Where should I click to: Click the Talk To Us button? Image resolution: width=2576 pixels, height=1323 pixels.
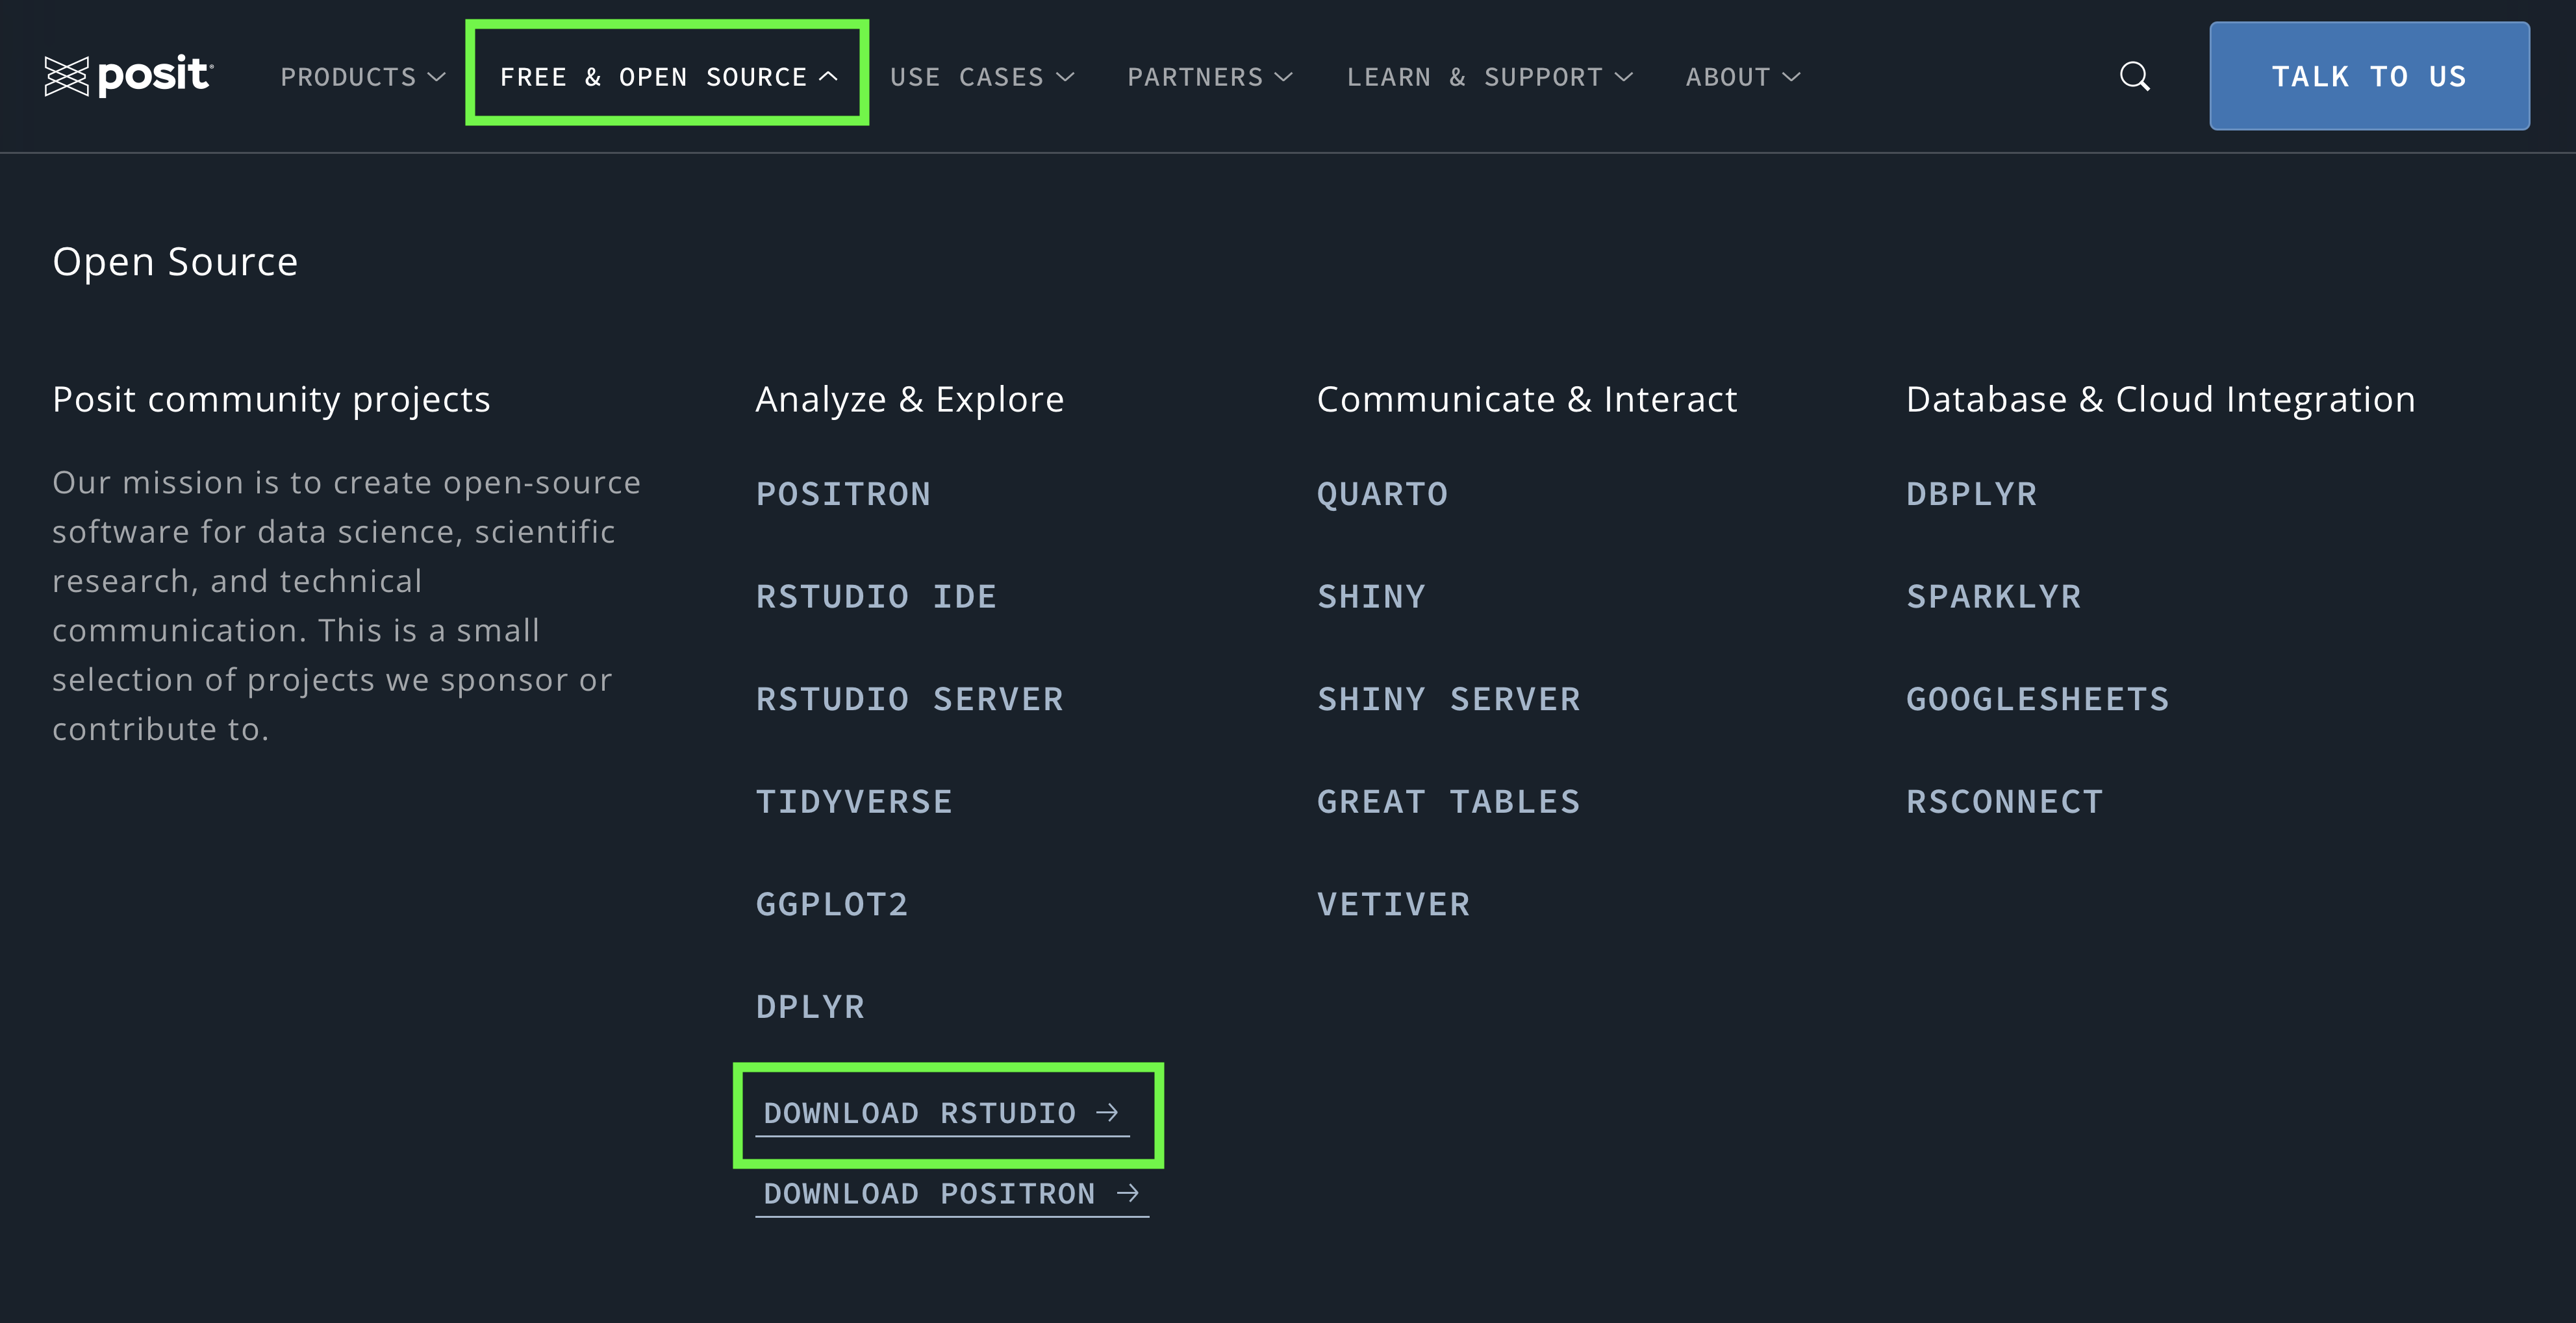tap(2369, 76)
